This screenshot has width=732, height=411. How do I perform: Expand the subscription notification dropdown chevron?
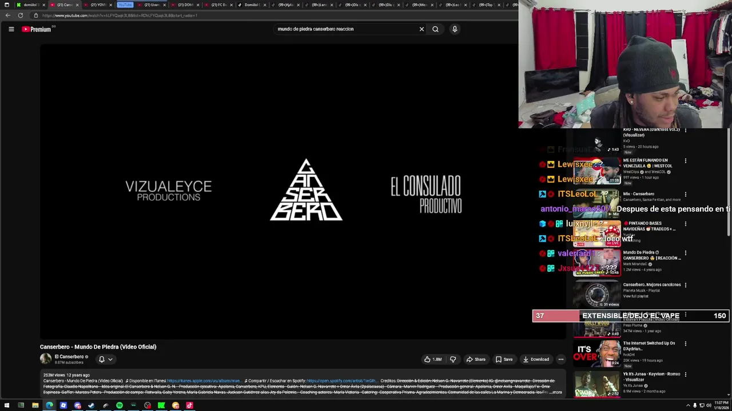pos(110,359)
